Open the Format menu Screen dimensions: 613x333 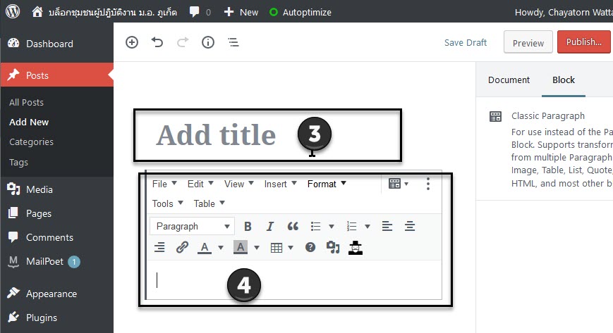[327, 184]
